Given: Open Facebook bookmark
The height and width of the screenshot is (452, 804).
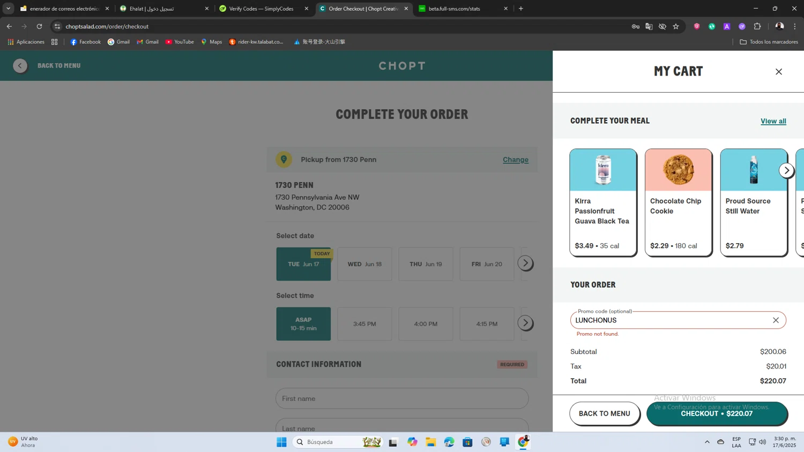Looking at the screenshot, I should (86, 42).
